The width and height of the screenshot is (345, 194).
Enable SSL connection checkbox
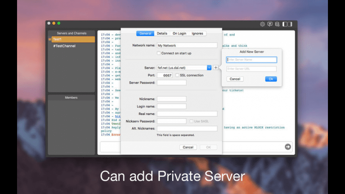coord(177,75)
